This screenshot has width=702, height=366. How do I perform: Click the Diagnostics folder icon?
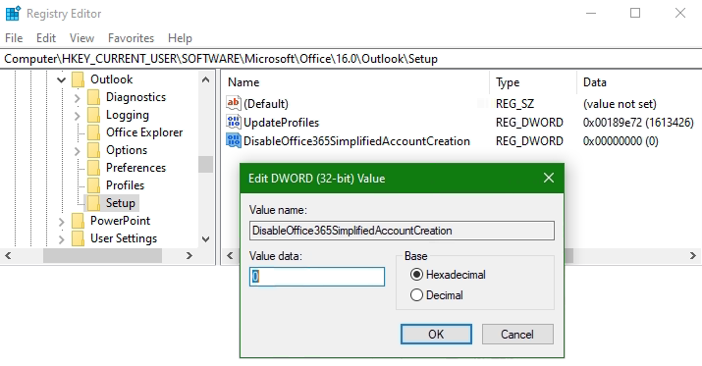(93, 97)
